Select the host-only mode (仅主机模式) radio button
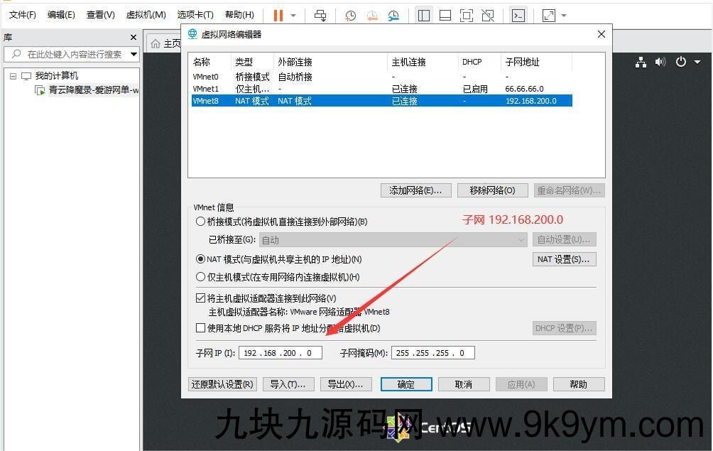This screenshot has width=713, height=451. coord(201,277)
